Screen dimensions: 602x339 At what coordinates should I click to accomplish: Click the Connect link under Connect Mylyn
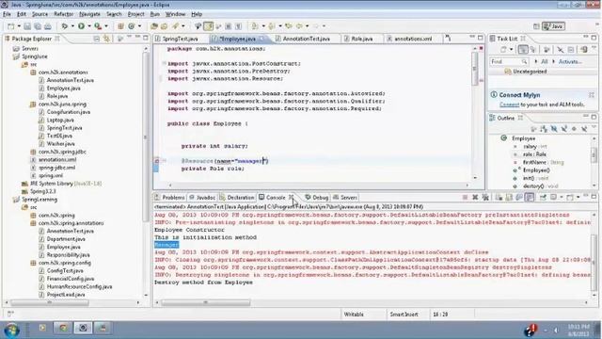(x=510, y=105)
